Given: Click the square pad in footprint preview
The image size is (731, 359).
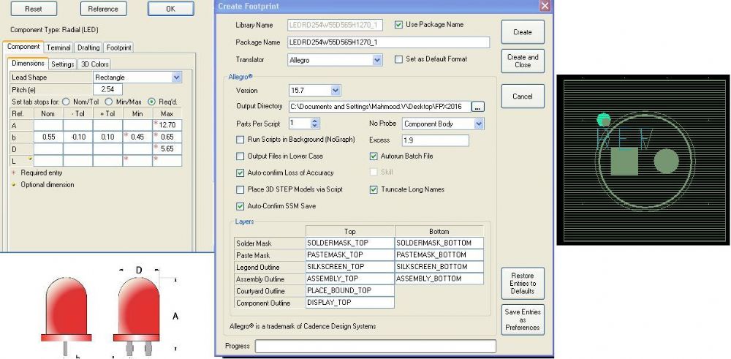Looking at the screenshot, I should [x=624, y=161].
